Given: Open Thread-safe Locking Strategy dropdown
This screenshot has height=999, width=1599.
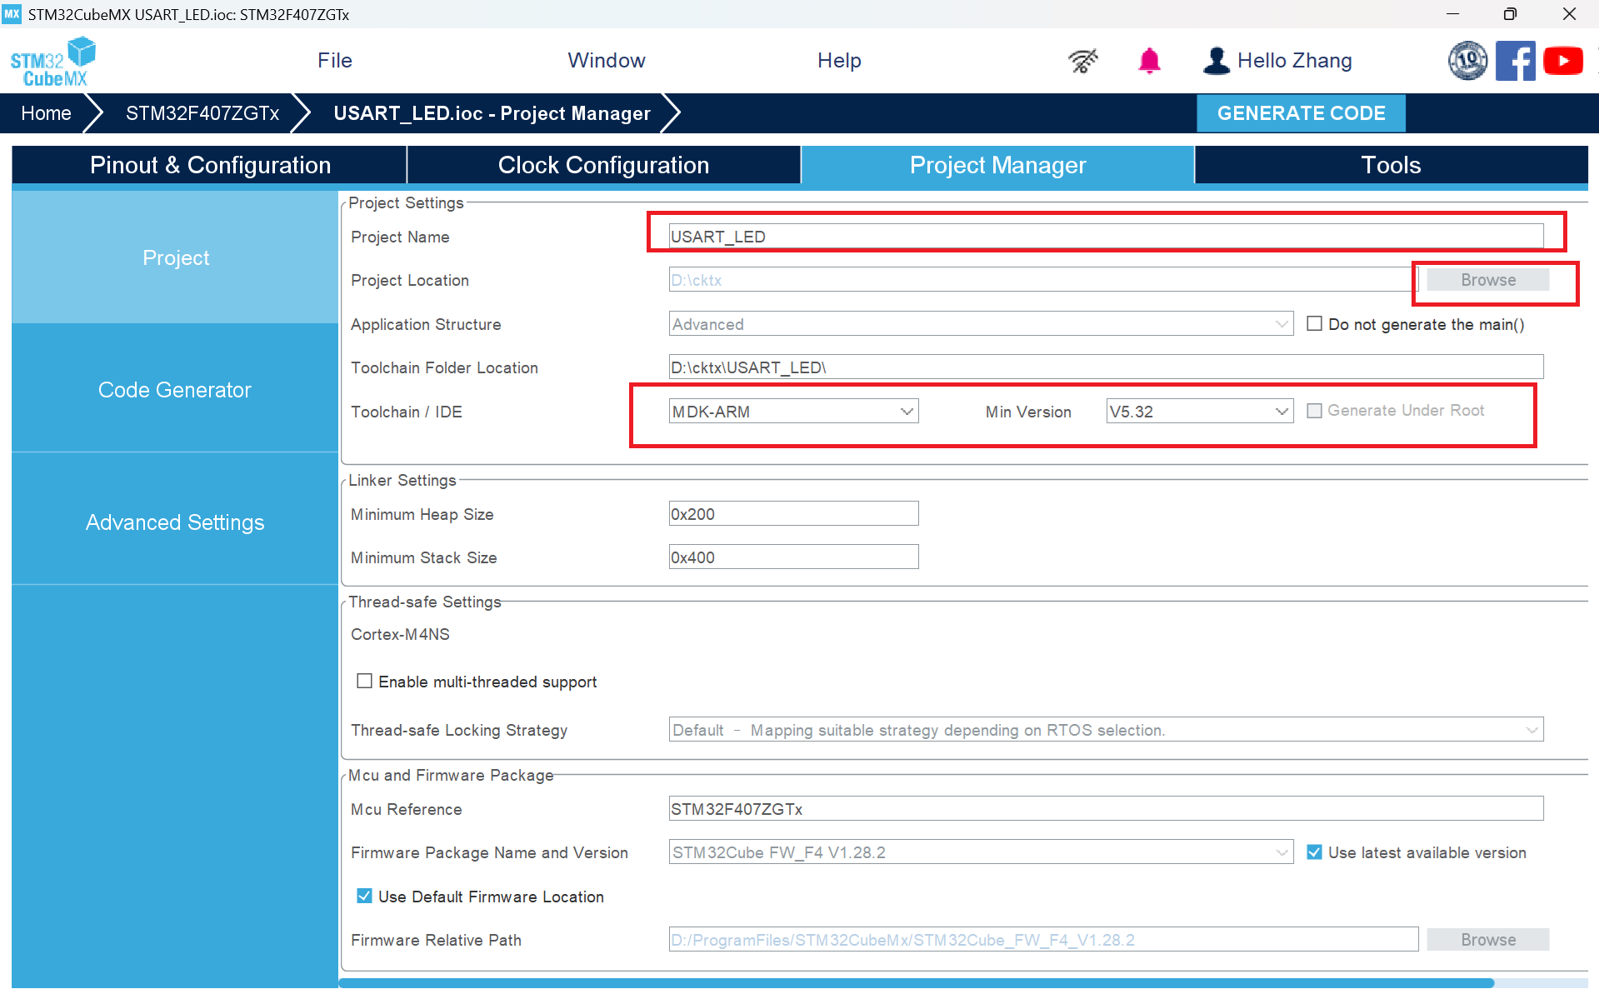Looking at the screenshot, I should [x=1106, y=730].
